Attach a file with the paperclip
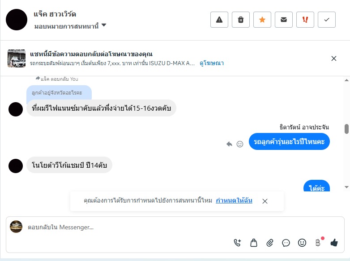Viewport: 350px width, 261px height. coord(270,243)
